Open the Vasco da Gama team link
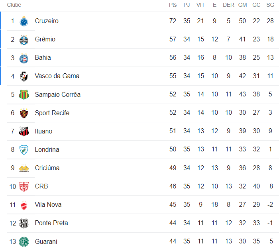The width and height of the screenshot is (279, 251). click(x=57, y=76)
